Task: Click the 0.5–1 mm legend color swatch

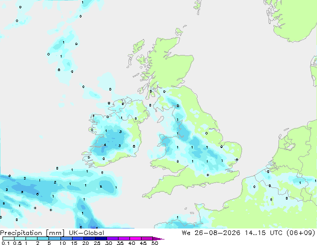Action: click(20, 238)
